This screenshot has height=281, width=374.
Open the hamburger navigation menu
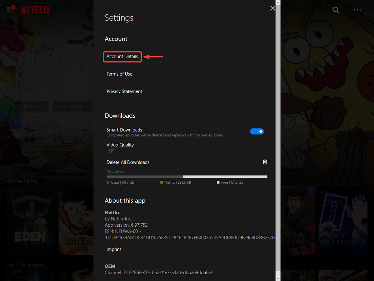(10, 10)
